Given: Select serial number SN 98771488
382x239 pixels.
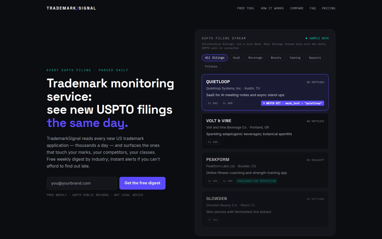Looking at the screenshot, I should click(x=315, y=199).
